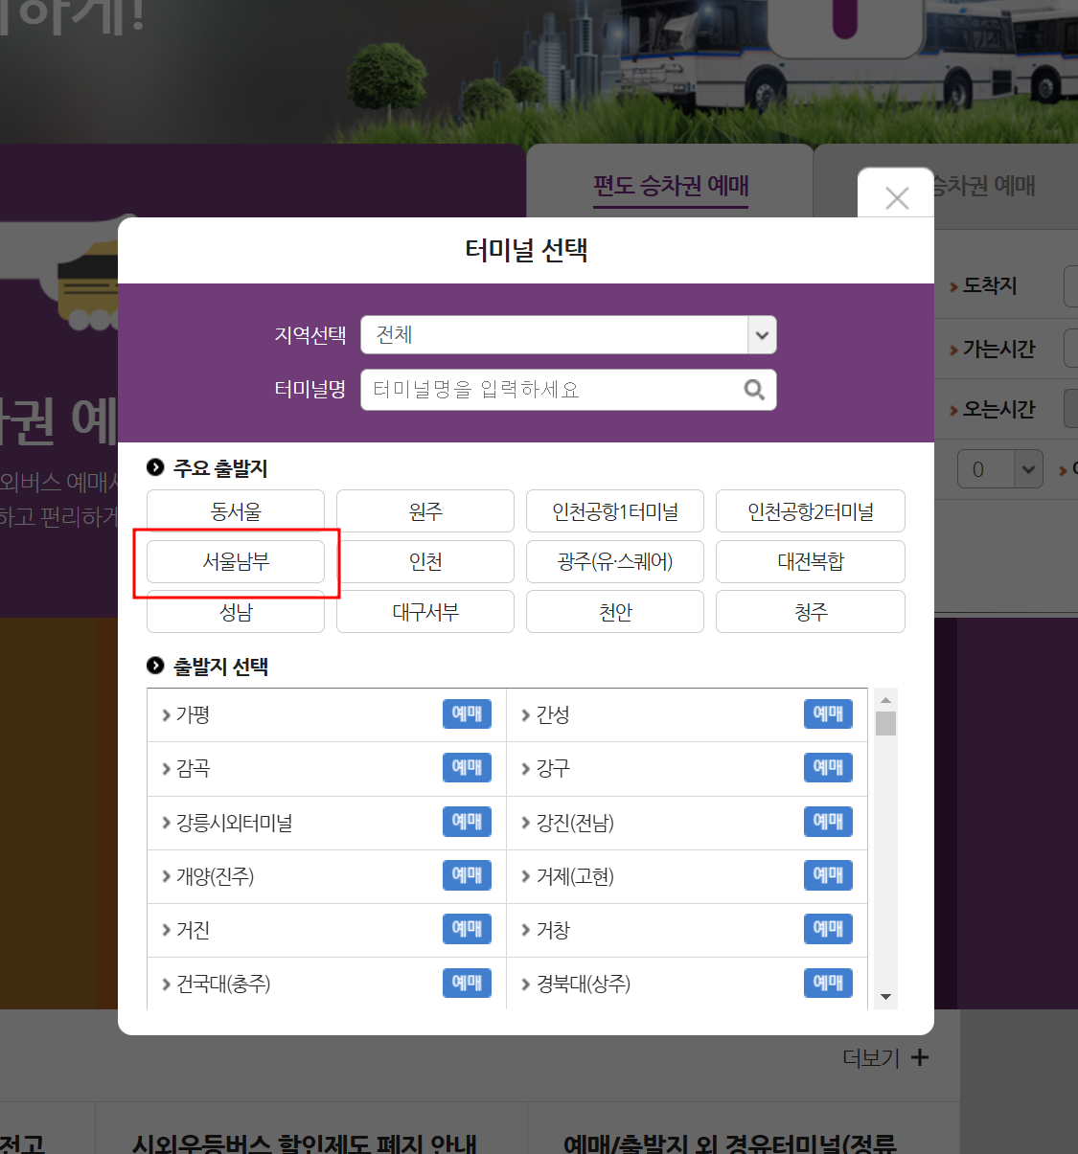Image resolution: width=1078 pixels, height=1154 pixels.
Task: Select 가평 in departure list
Action: point(193,714)
